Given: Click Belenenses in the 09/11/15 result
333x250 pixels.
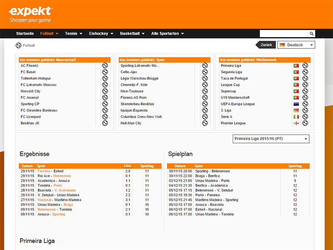Looking at the screenshot, I should click(x=47, y=210).
